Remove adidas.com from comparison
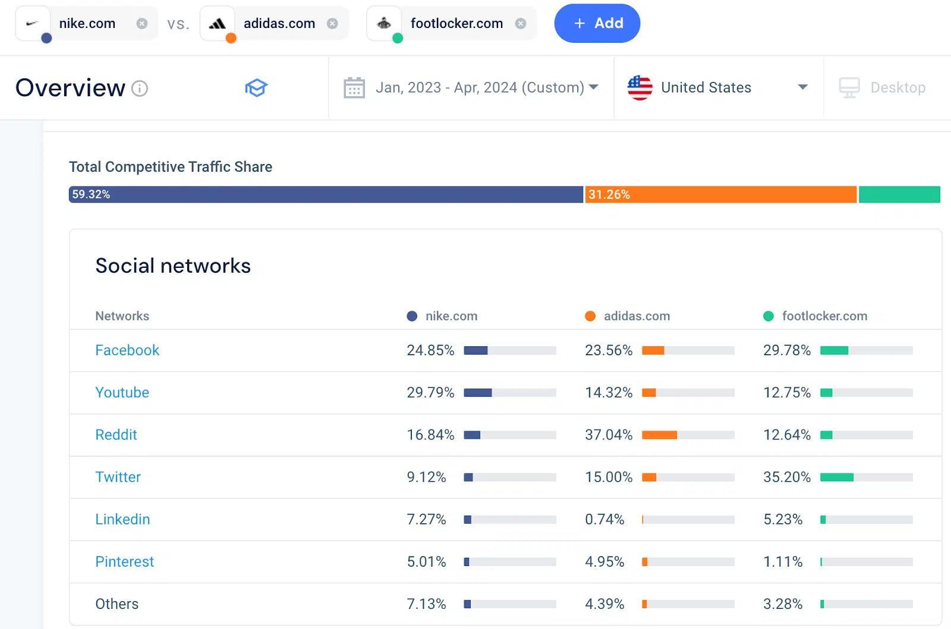The width and height of the screenshot is (951, 629). tap(333, 24)
